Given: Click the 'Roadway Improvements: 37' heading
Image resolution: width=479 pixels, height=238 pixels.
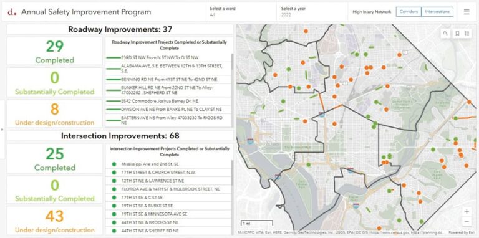Looking at the screenshot, I should (120, 29).
